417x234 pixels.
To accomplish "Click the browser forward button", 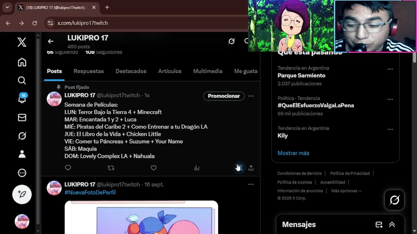I will point(21,23).
